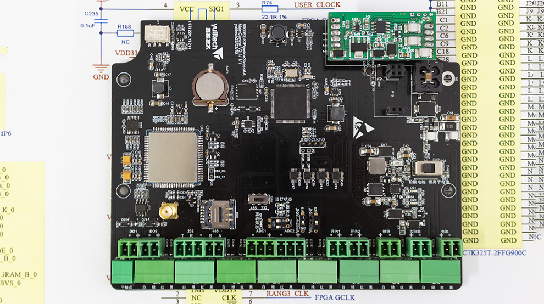Click the R74 resistor in schematic
Screen dimensions: 544x304
(x=268, y=8)
